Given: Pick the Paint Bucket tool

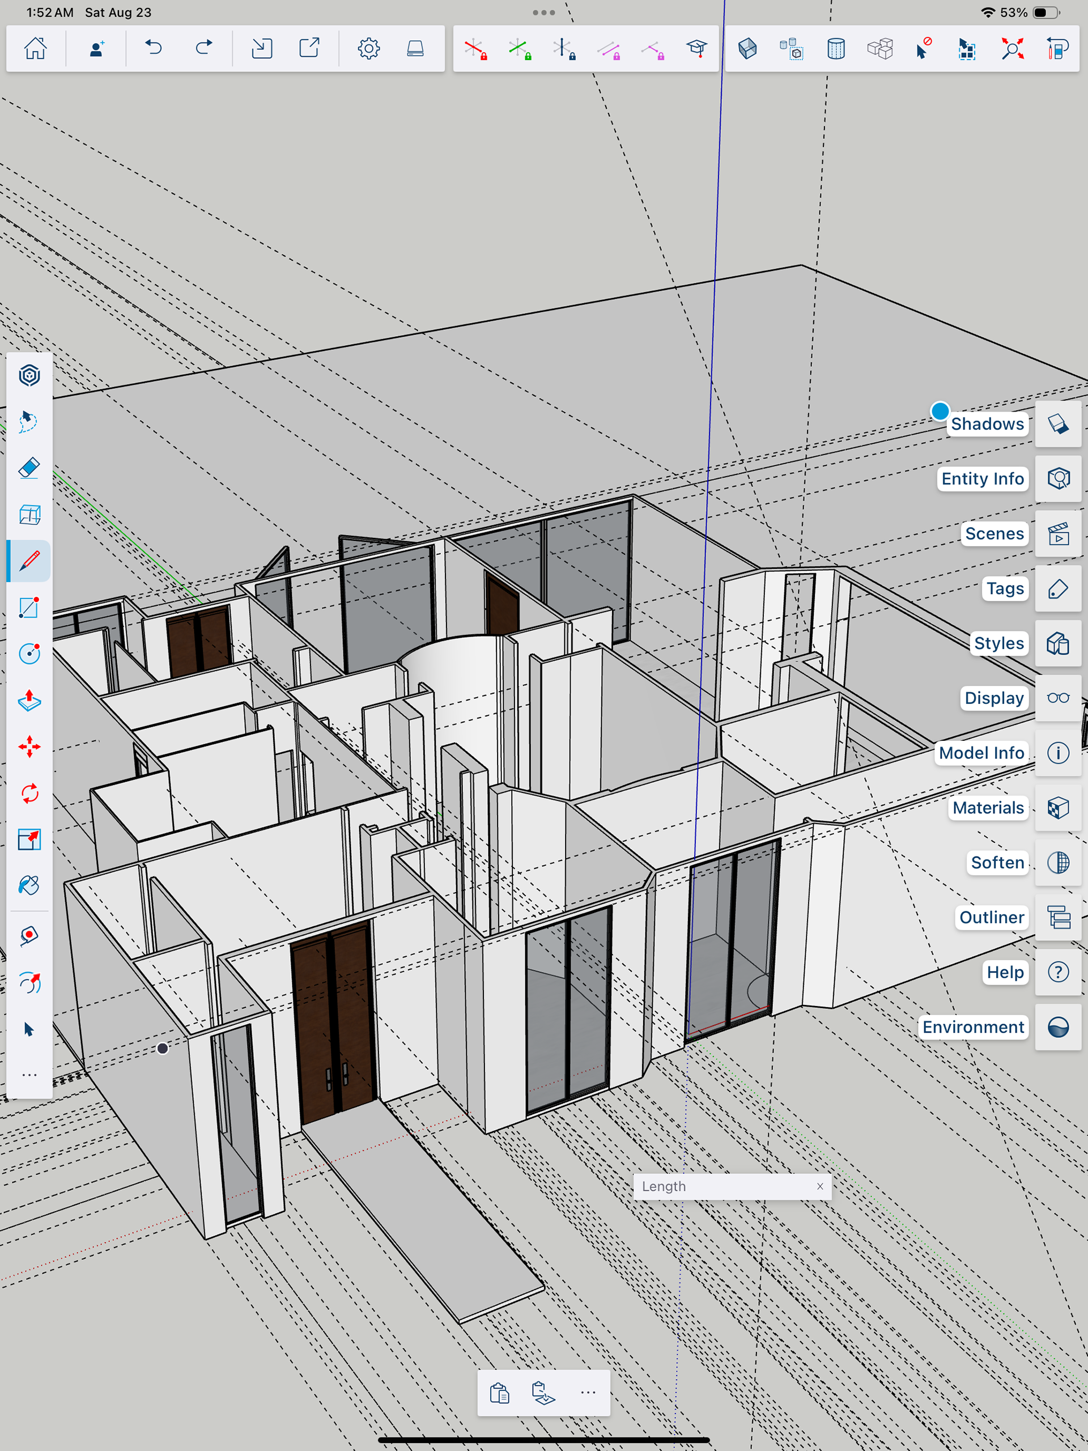Looking at the screenshot, I should point(29,885).
